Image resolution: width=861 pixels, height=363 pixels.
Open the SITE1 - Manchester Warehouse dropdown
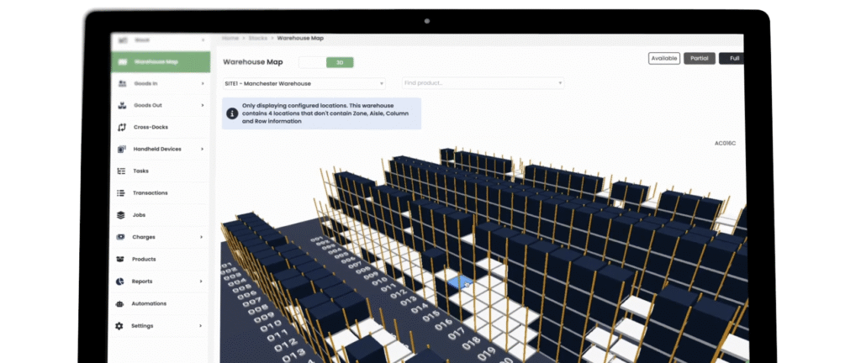click(304, 84)
